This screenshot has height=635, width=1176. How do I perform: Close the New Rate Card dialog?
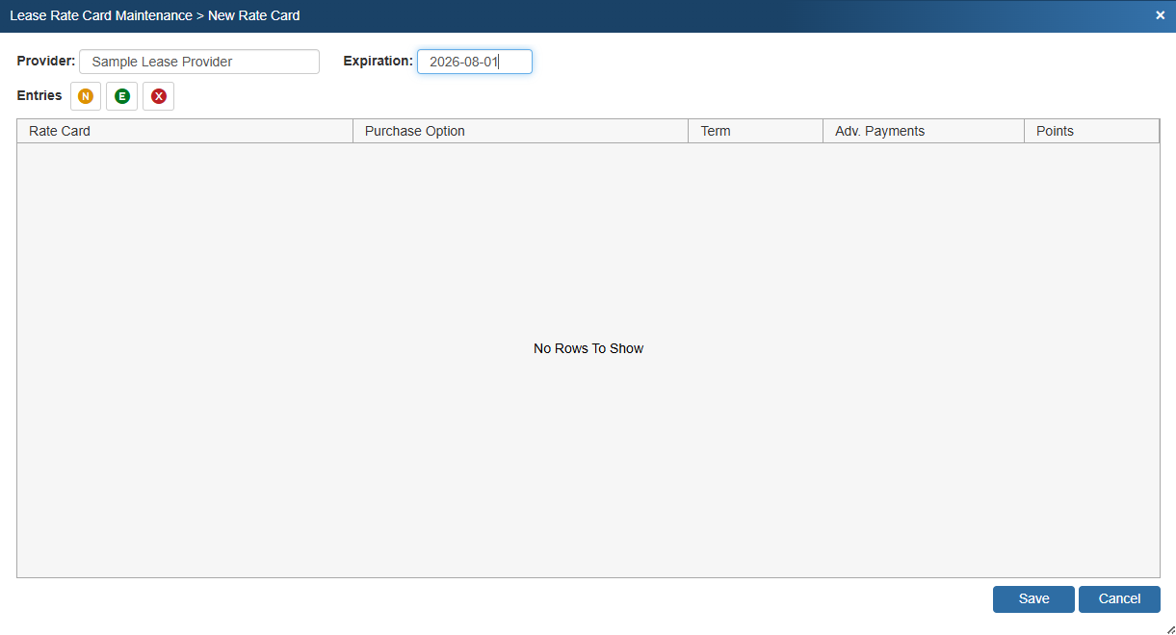pos(1160,15)
